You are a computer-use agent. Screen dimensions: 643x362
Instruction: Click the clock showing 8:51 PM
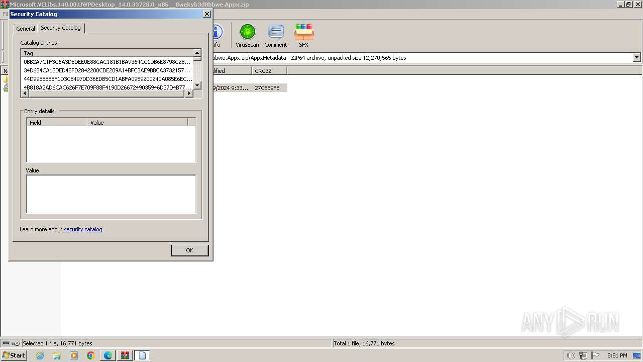617,355
